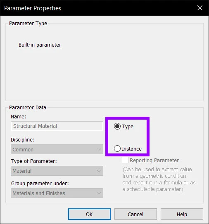
Task: Open the Type of Parameter Material dropdown
Action: (57, 171)
